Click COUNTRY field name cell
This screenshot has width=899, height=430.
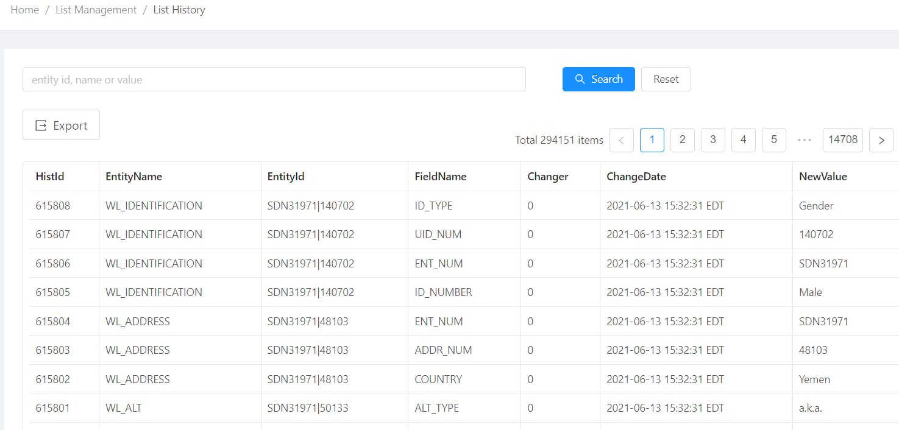[x=464, y=379]
